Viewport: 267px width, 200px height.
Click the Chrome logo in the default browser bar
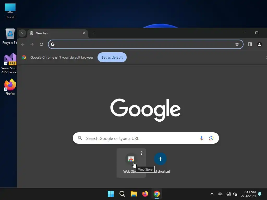point(24,57)
